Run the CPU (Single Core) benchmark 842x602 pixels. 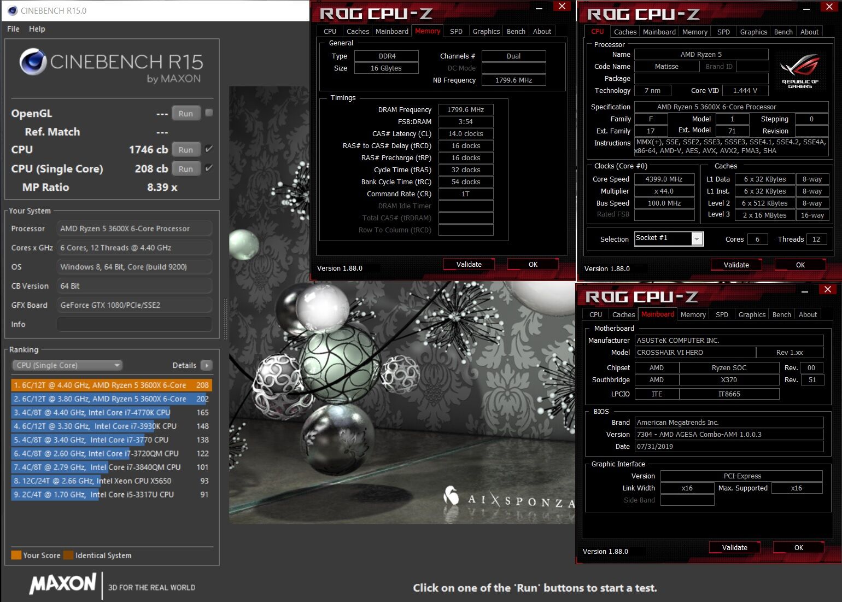tap(186, 169)
